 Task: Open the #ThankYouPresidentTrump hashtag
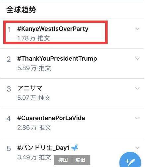click(57, 58)
